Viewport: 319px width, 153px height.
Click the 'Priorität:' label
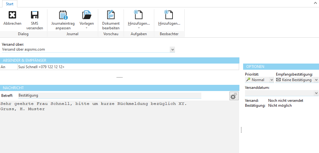pyautogui.click(x=252, y=74)
